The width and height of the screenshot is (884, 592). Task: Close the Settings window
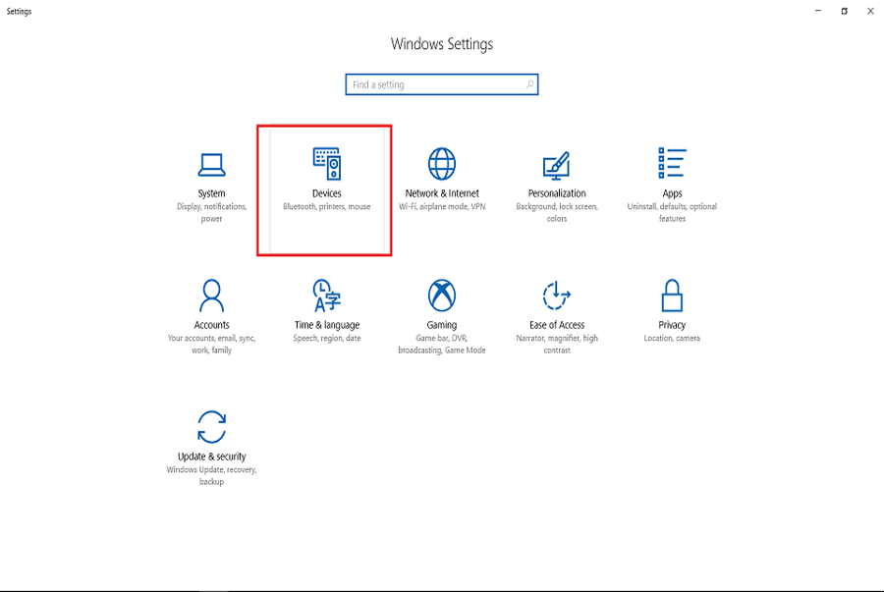click(x=870, y=11)
